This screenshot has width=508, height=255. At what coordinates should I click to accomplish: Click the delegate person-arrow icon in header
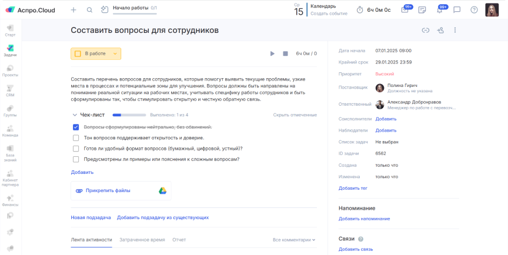point(440,30)
